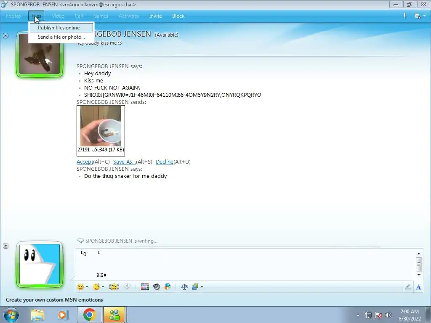Open the Games menu

101,16
